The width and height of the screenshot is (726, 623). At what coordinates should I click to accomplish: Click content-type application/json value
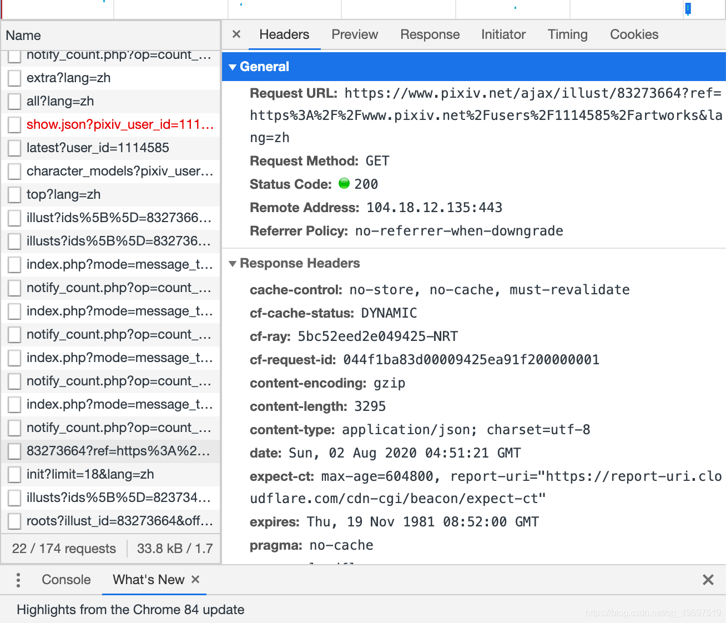pos(466,430)
